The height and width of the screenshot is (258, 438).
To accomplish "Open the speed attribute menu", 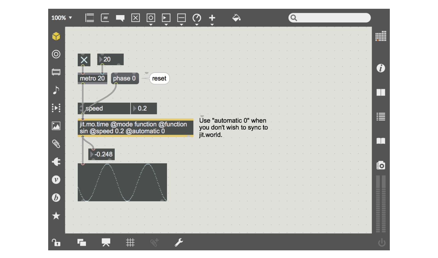I will 104,108.
